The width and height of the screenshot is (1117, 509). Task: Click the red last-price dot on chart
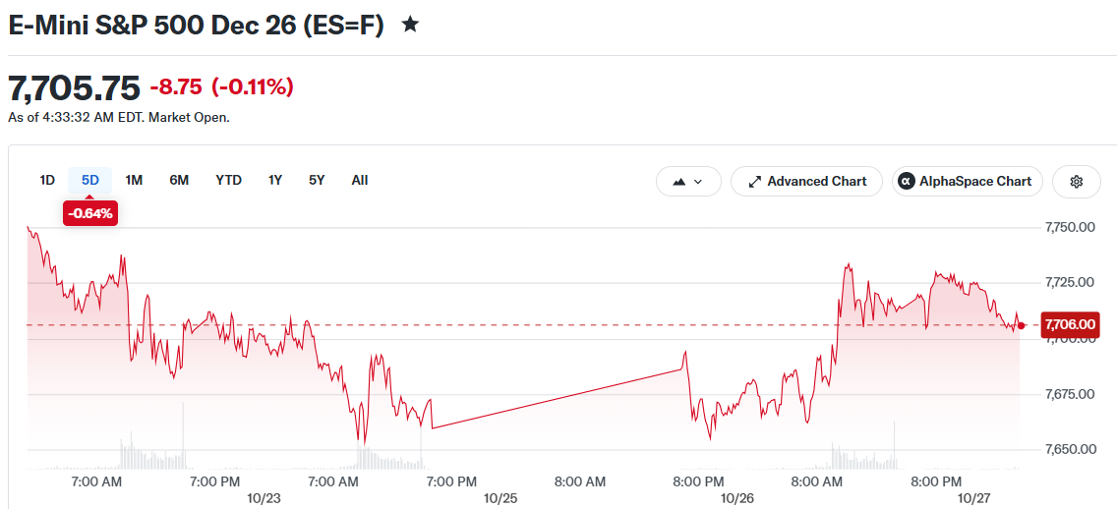(x=1022, y=325)
